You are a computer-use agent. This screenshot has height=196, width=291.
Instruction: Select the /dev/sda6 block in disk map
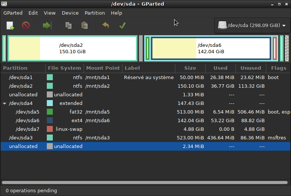(211, 48)
